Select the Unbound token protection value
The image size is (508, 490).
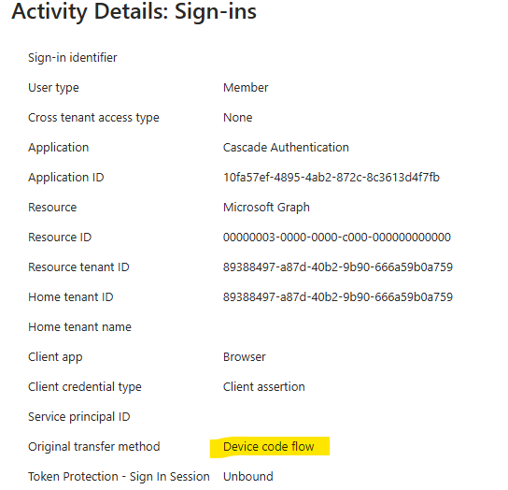tap(248, 477)
